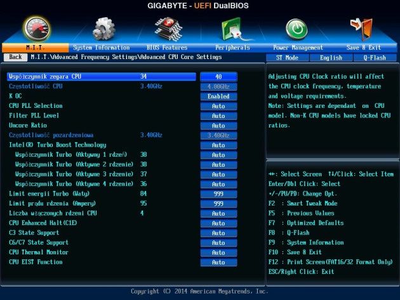Set Turbo ratio for 3 active cores

[x=218, y=174]
